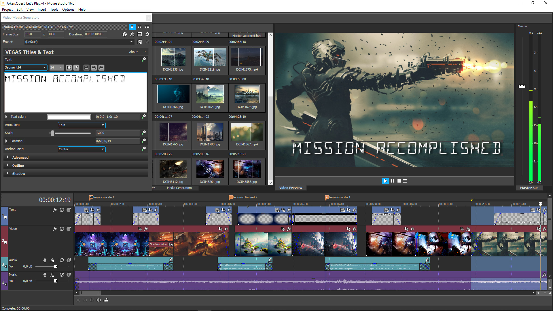Image resolution: width=553 pixels, height=311 pixels.
Task: Start playback with the Play button in Video Preview
Action: click(385, 181)
